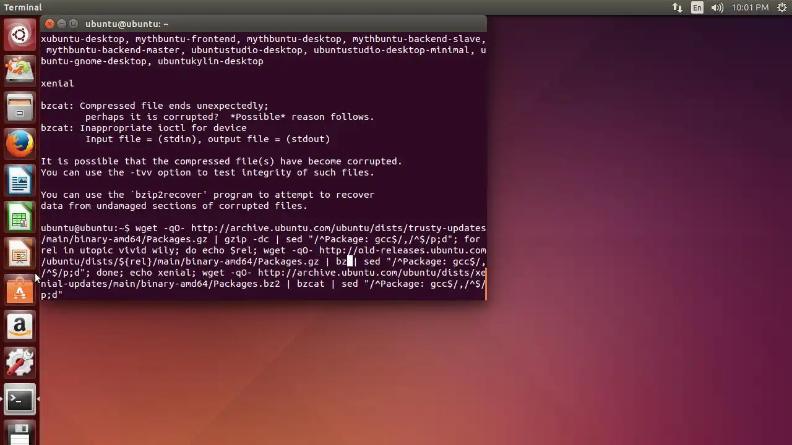Image resolution: width=792 pixels, height=445 pixels.
Task: Click 'Input file = (stdin)' output line
Action: [207, 139]
